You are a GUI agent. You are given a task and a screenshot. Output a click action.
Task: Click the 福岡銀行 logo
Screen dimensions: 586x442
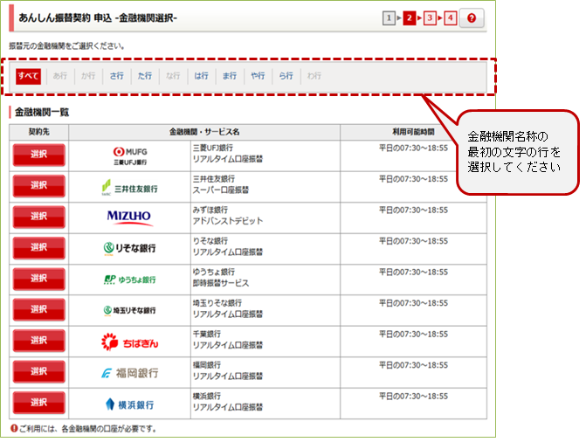click(x=129, y=373)
